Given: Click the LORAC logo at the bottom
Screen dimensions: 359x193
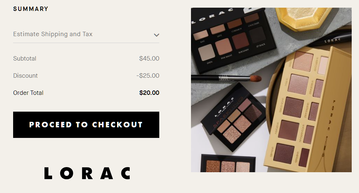Looking at the screenshot, I should coord(87,173).
